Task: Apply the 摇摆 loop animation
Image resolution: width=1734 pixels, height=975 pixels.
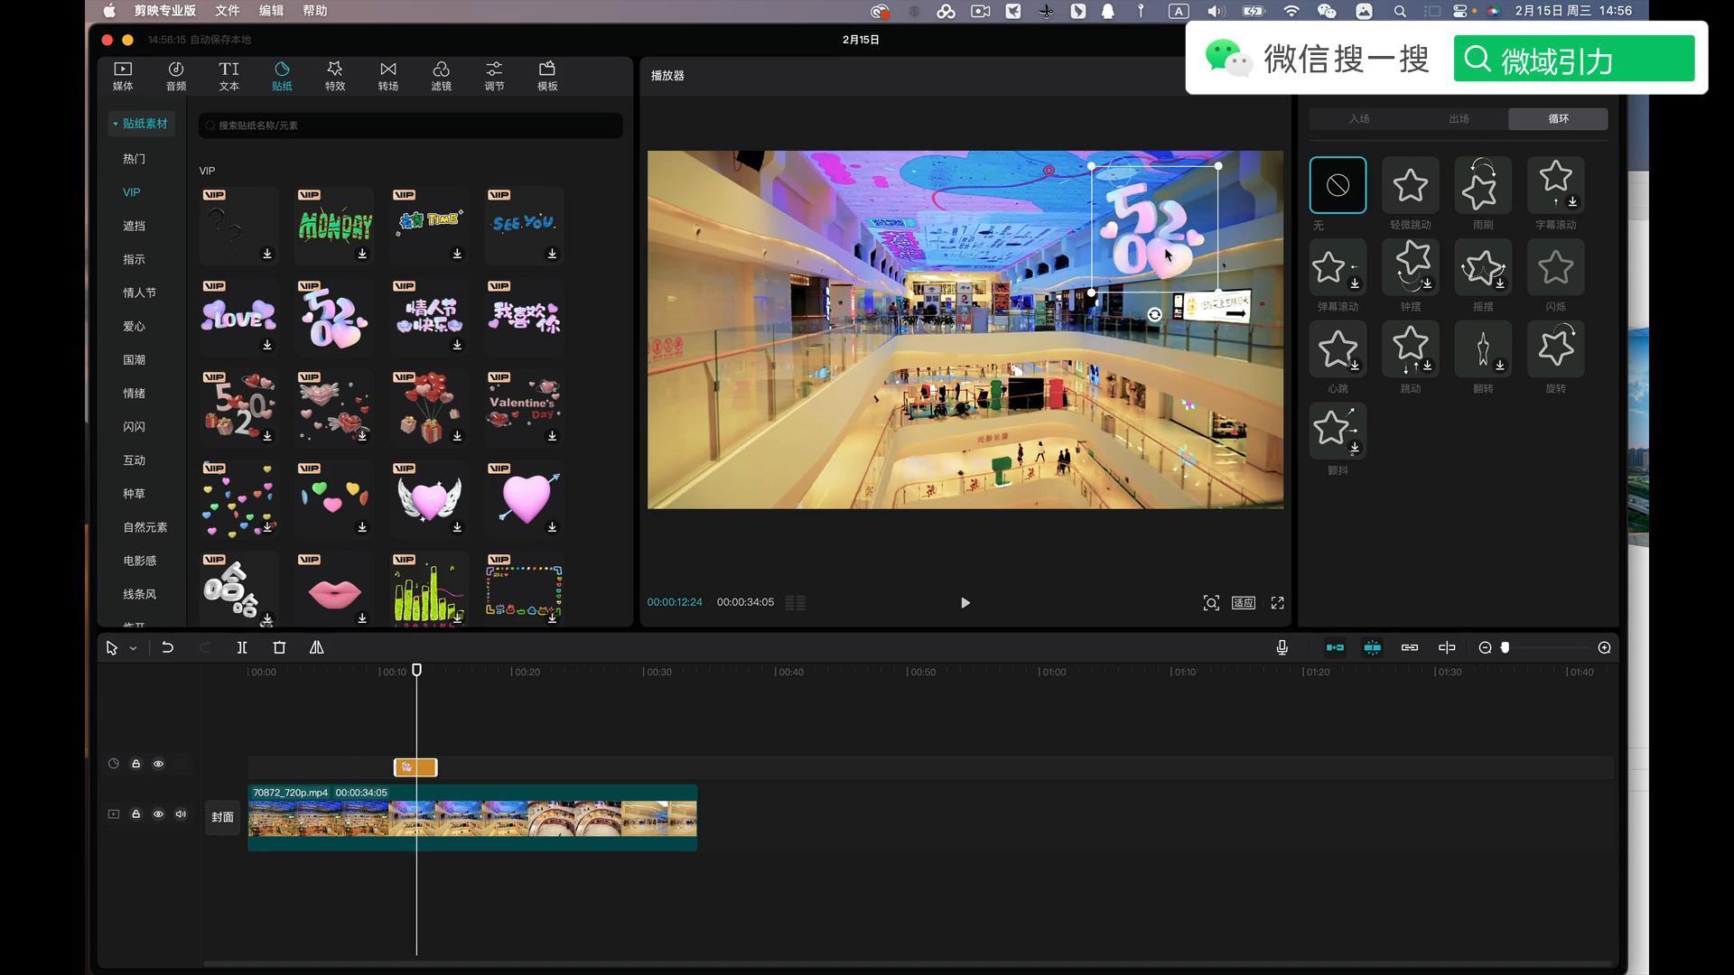Action: (x=1483, y=267)
